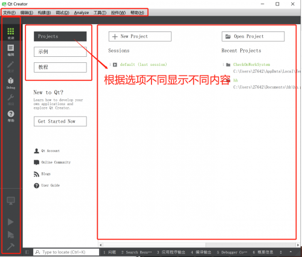Open the 文件(F) File menu
The image size is (302, 257).
click(9, 13)
